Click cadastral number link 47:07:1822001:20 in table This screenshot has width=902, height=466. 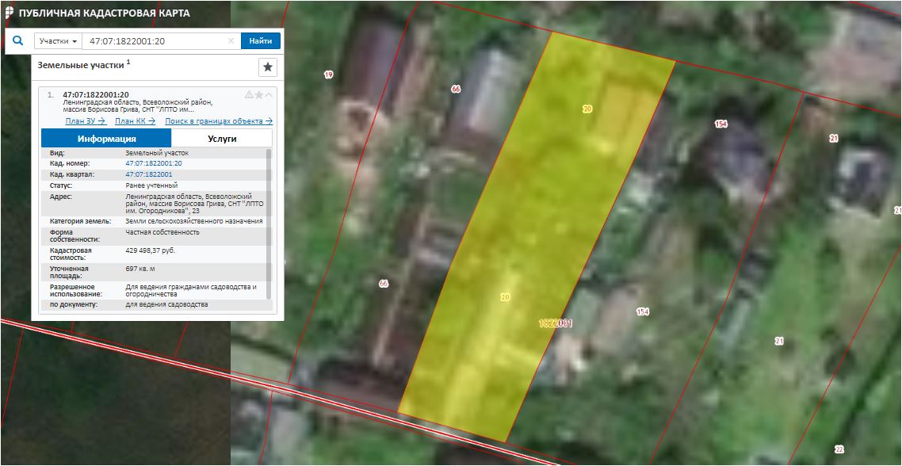(154, 163)
